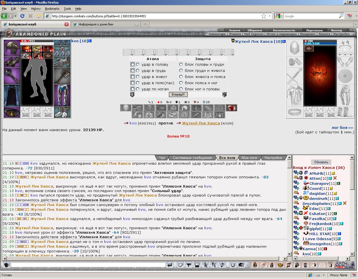Click the player list vertical scrollbar
This screenshot has width=358, height=279.
point(352,205)
